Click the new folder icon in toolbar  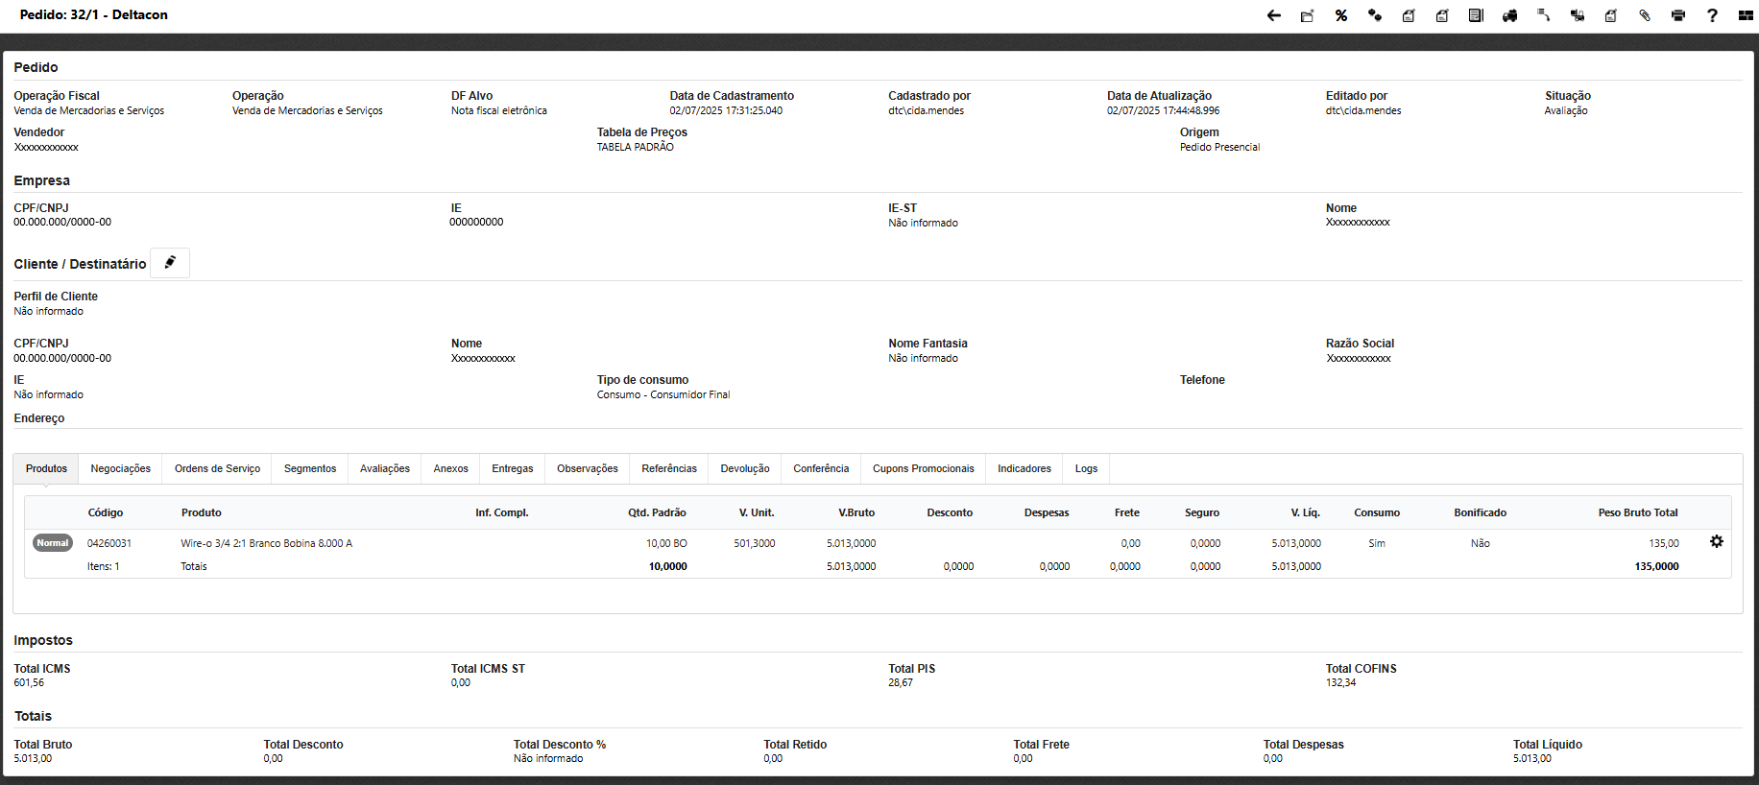pyautogui.click(x=1308, y=15)
